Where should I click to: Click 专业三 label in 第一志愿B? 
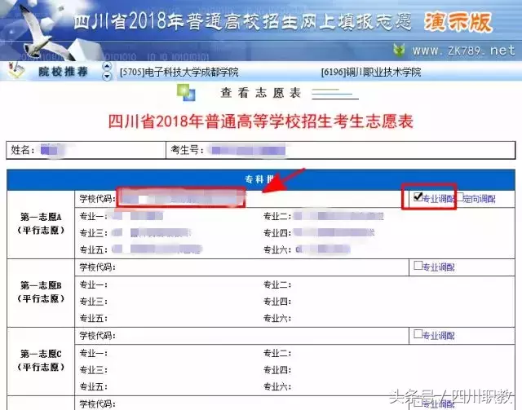pyautogui.click(x=93, y=302)
